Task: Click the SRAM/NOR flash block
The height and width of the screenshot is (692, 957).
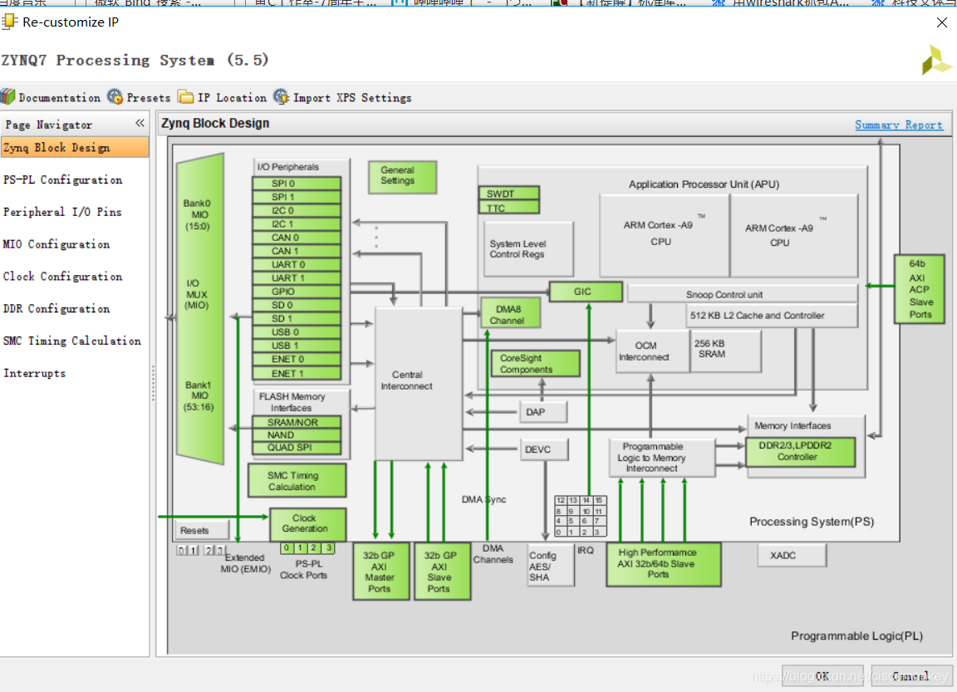Action: (297, 422)
